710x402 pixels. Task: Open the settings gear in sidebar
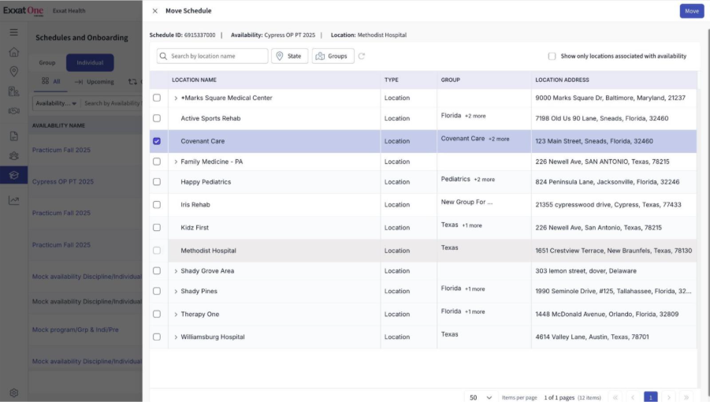13,393
